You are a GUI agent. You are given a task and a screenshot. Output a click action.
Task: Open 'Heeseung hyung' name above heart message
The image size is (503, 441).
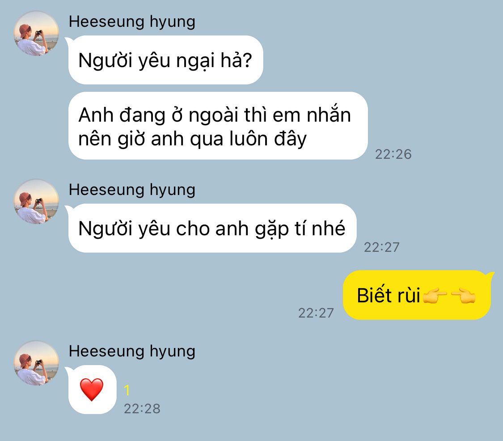pyautogui.click(x=132, y=351)
